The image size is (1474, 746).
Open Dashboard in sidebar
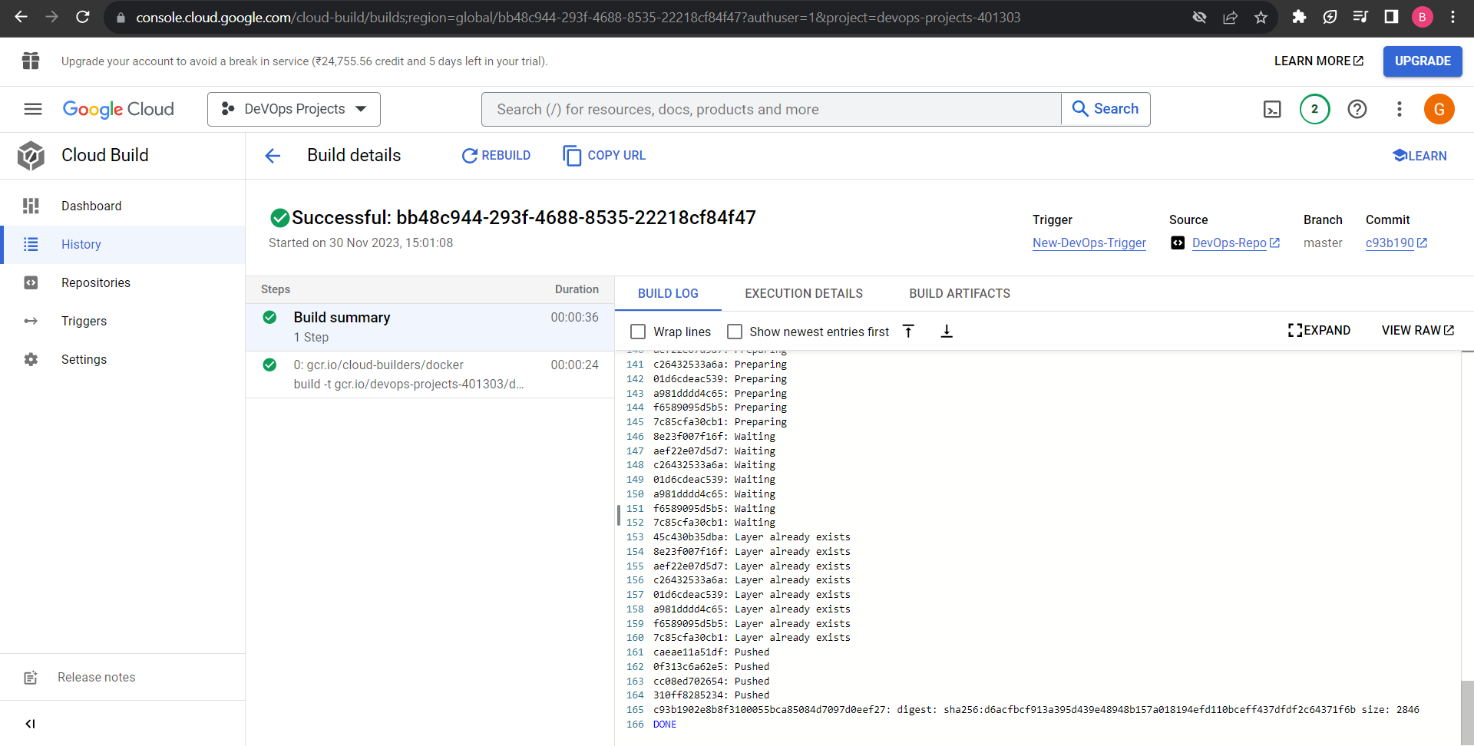[123, 206]
